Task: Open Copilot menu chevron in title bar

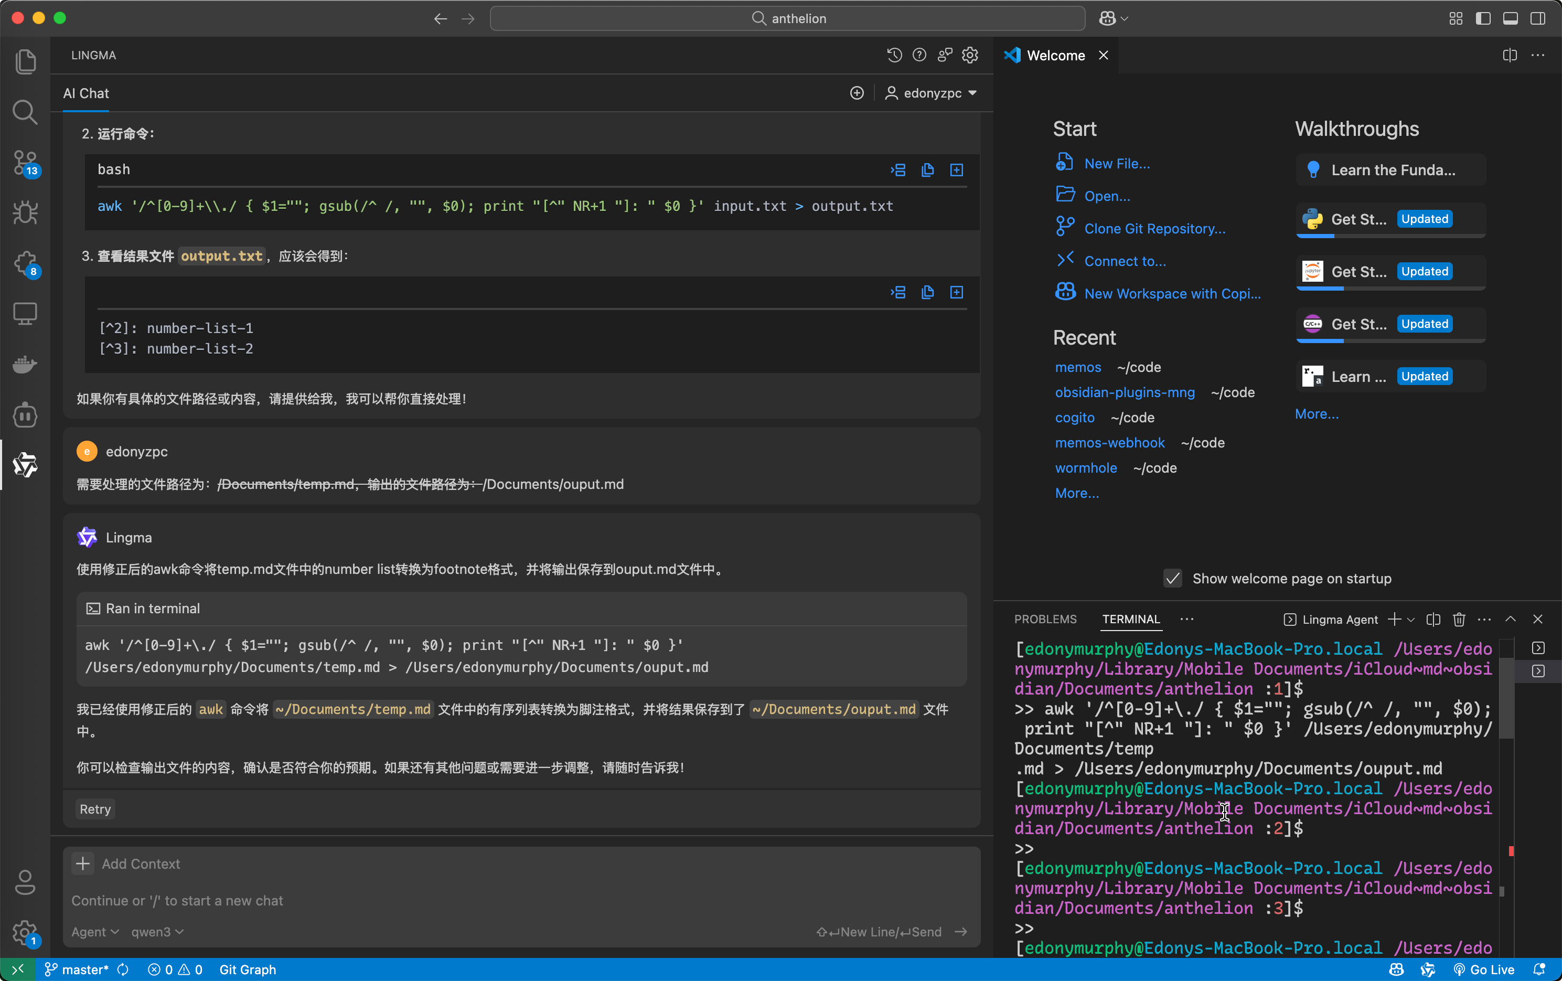Action: tap(1125, 19)
